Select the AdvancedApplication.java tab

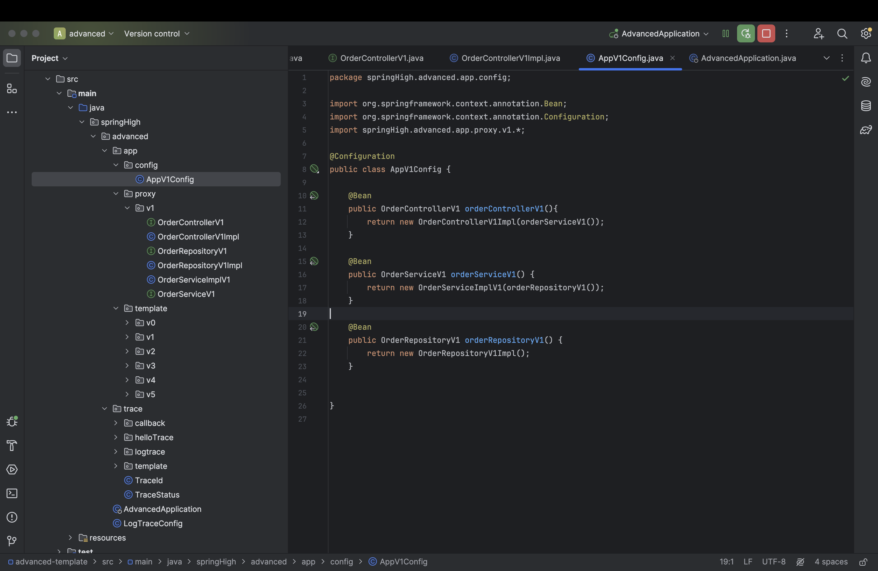coord(749,58)
